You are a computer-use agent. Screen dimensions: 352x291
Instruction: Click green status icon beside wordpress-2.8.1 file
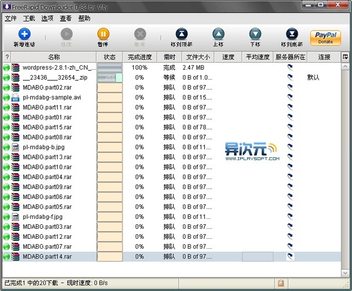pyautogui.click(x=7, y=67)
